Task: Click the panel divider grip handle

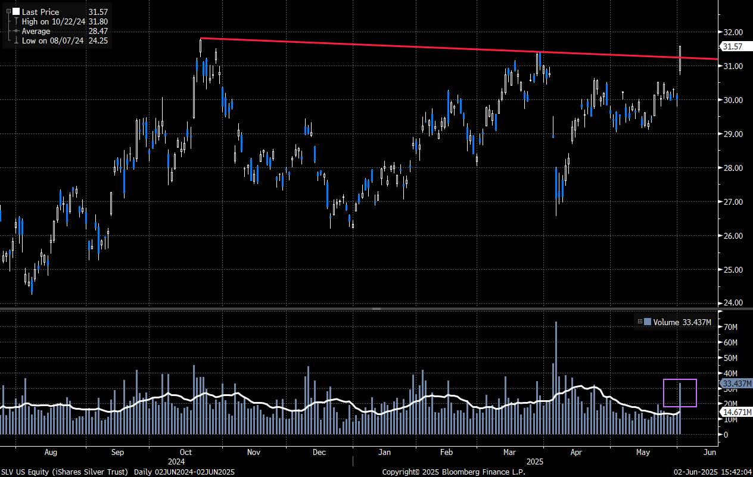Action: (x=376, y=308)
